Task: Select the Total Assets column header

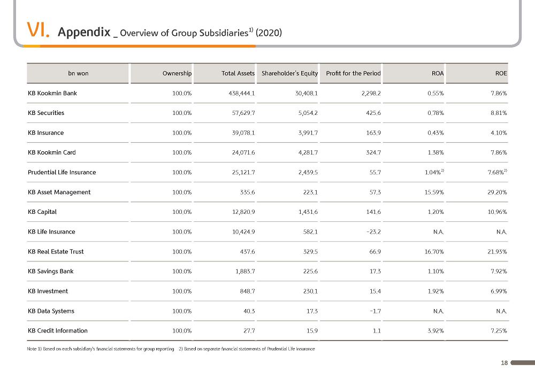Action: pos(238,73)
